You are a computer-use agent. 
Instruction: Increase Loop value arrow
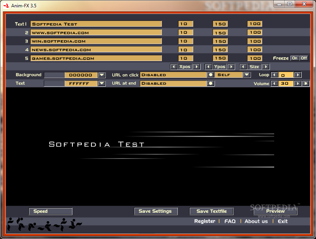click(x=297, y=75)
